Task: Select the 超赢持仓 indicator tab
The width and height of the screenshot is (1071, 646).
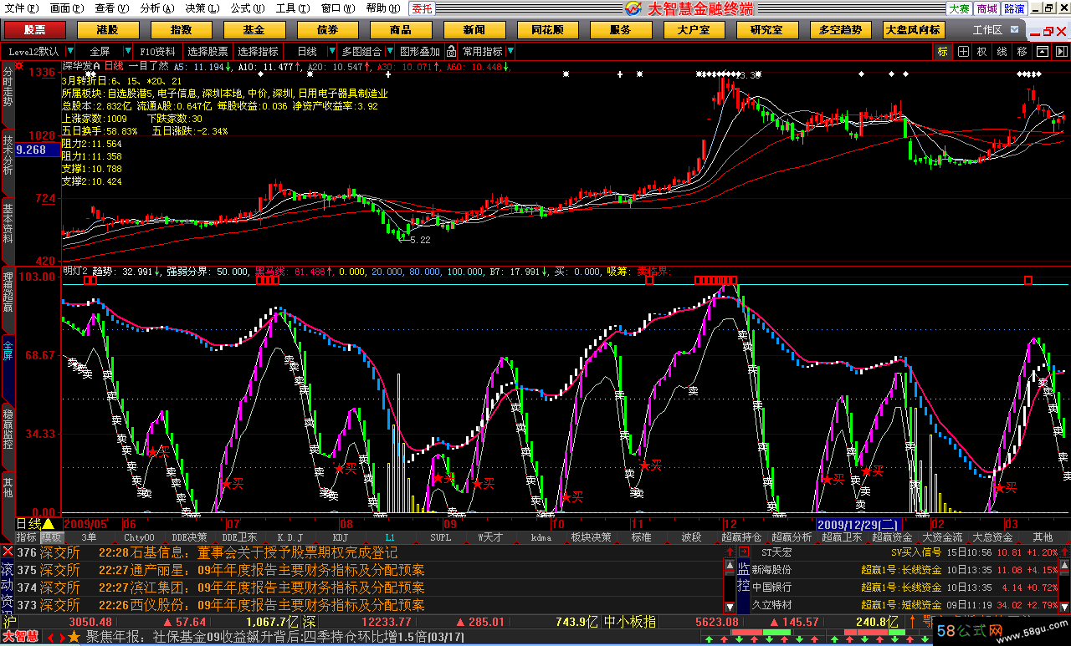Action: click(740, 537)
